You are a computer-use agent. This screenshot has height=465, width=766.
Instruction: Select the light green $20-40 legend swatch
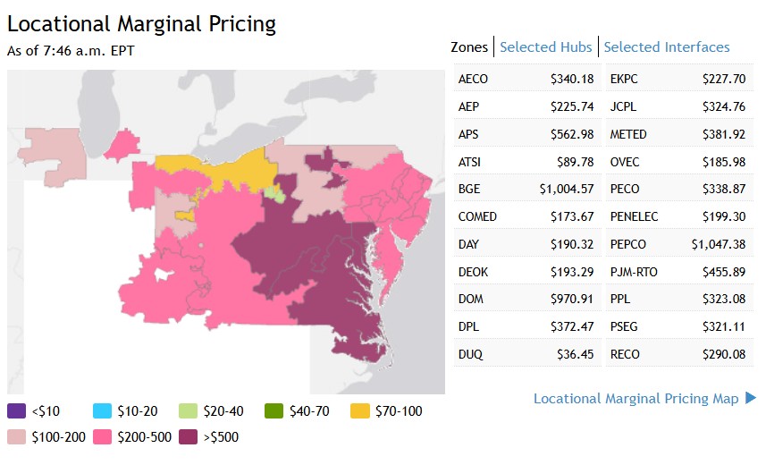click(x=188, y=411)
